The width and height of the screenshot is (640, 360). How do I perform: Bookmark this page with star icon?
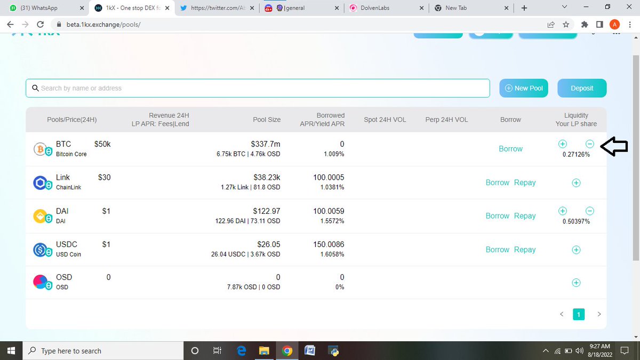565,24
